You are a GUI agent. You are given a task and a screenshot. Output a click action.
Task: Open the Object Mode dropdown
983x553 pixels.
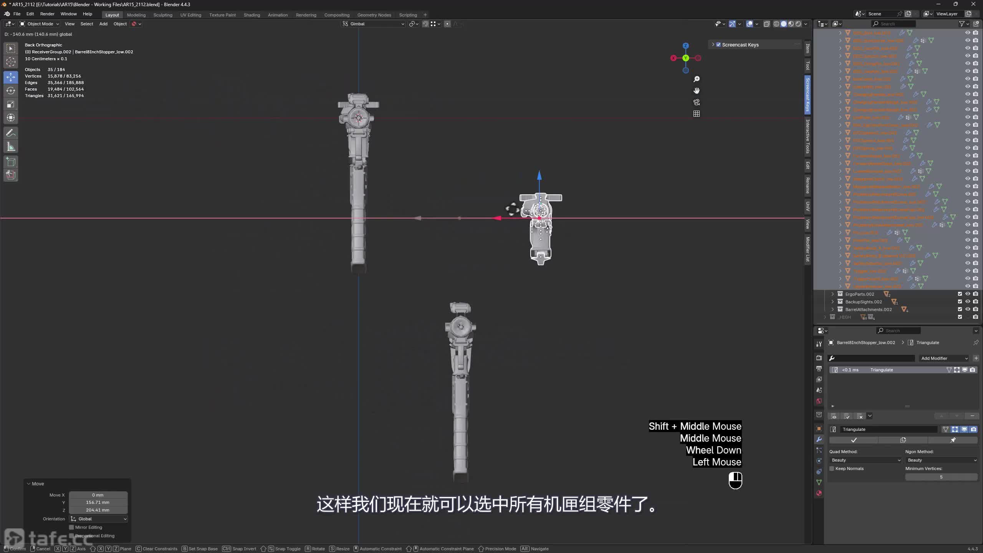(40, 24)
